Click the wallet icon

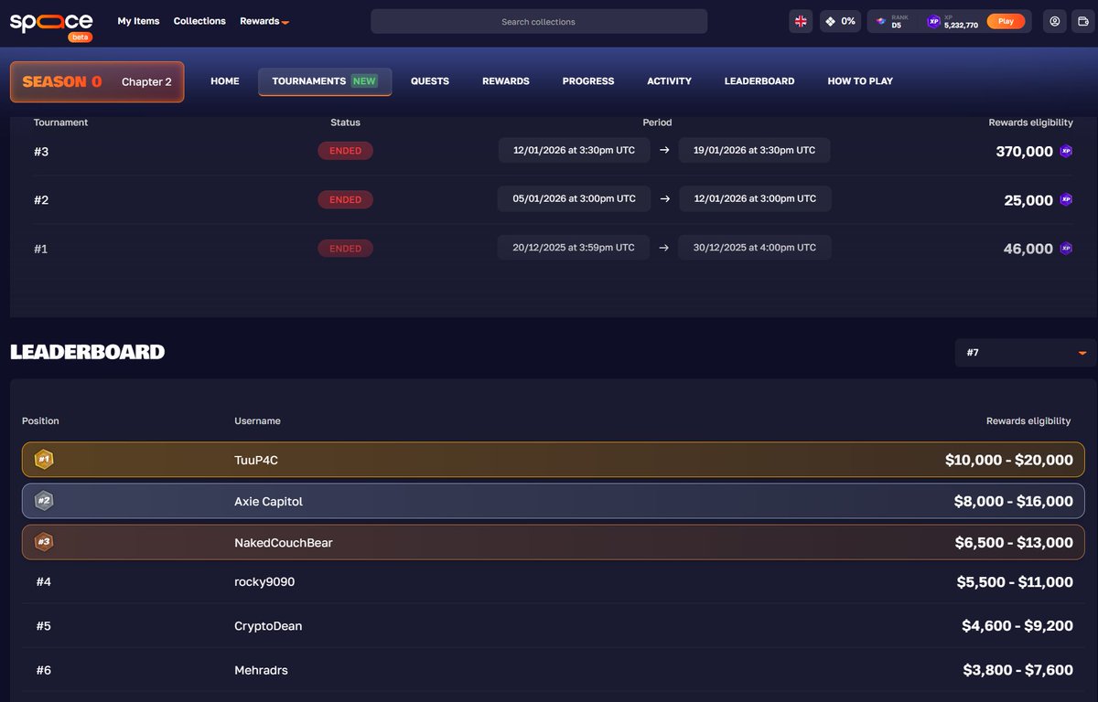click(x=1085, y=21)
